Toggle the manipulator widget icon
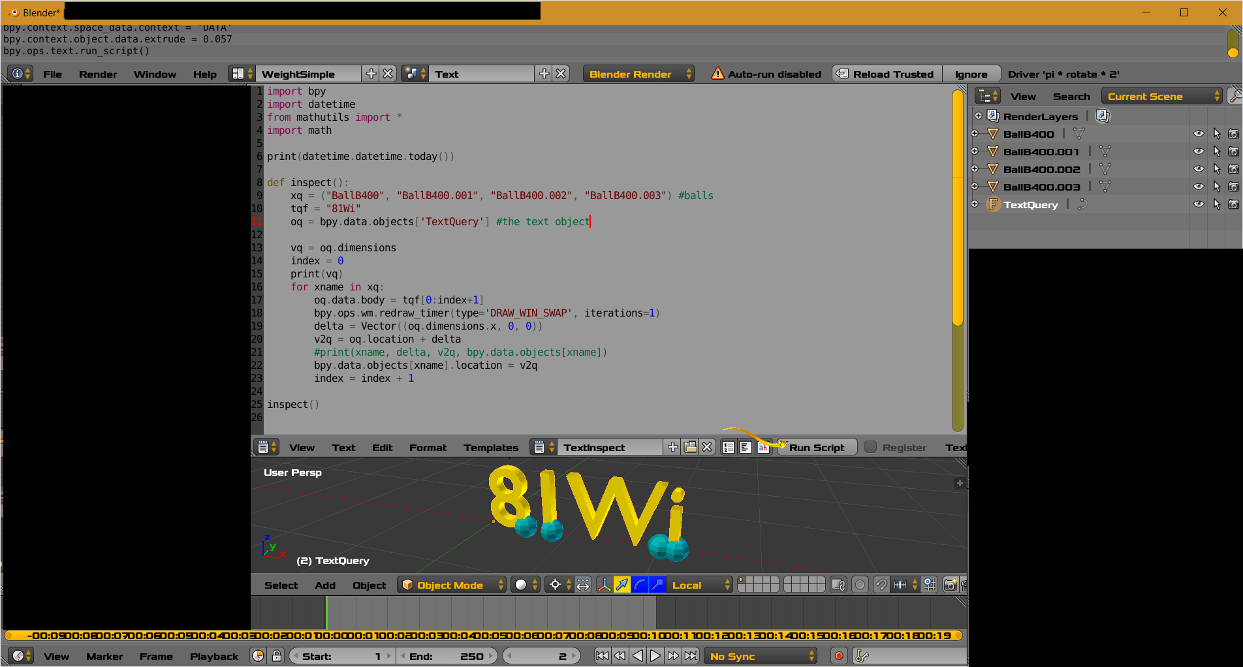This screenshot has height=667, width=1243. [x=604, y=585]
